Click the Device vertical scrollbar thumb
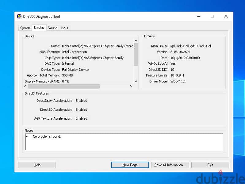 click(x=136, y=54)
